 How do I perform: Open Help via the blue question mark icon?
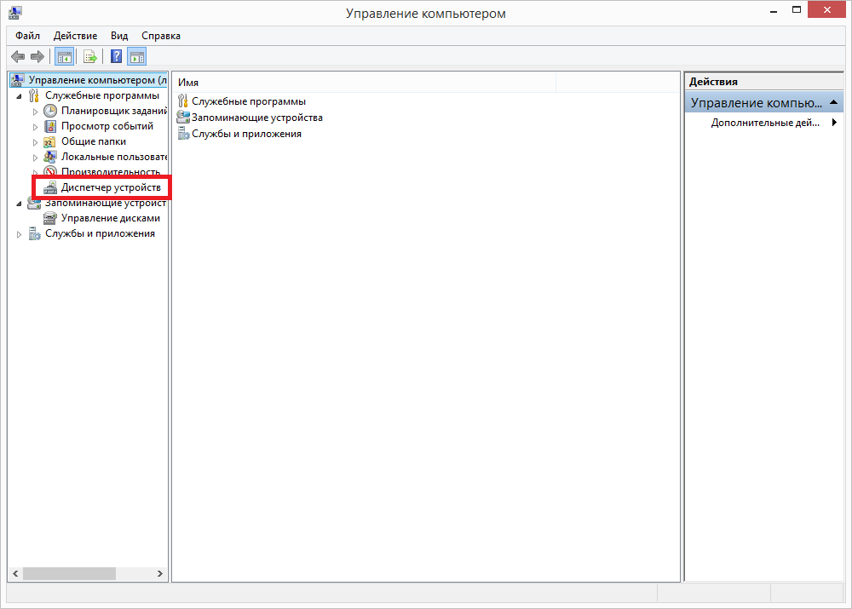(116, 56)
